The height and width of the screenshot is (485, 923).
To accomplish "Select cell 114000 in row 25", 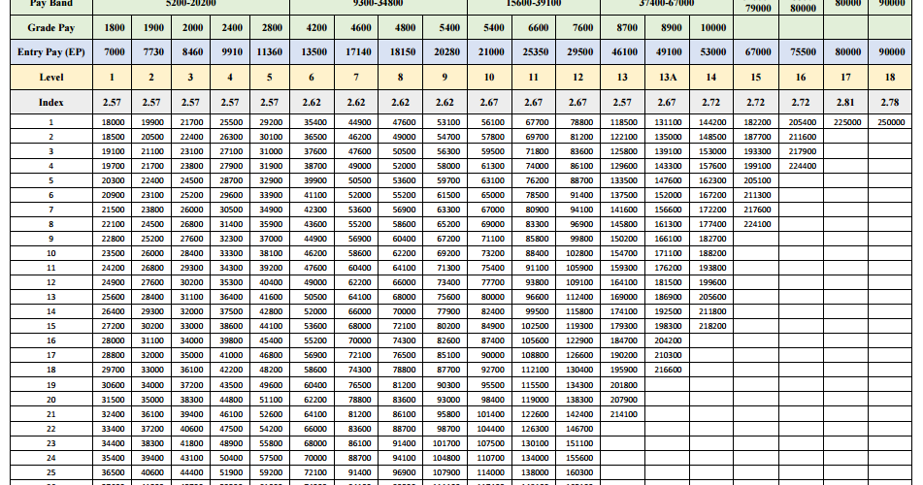I will point(490,472).
